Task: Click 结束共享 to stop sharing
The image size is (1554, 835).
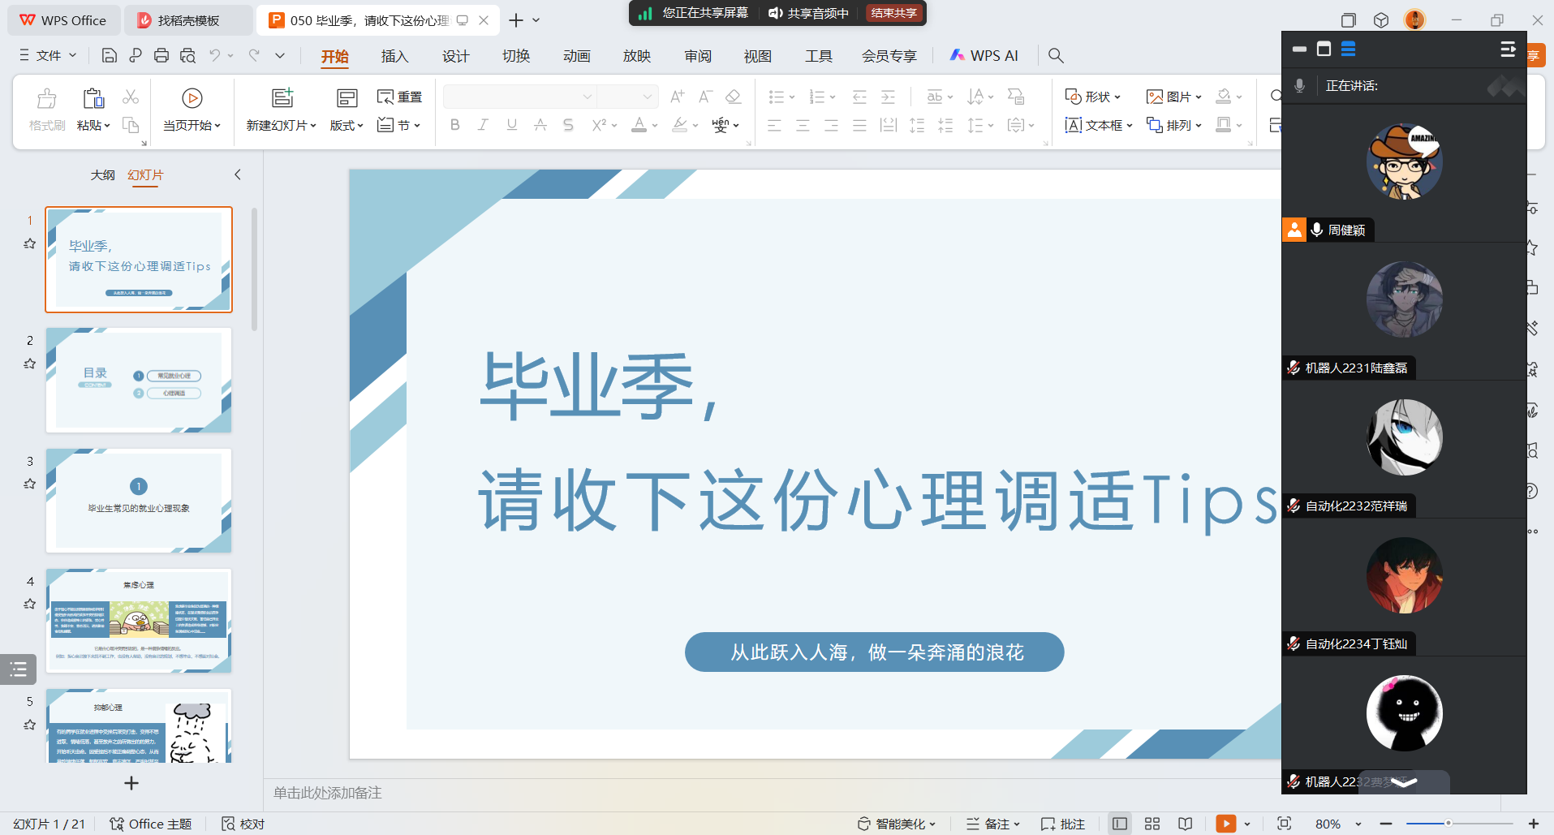Action: click(x=893, y=13)
